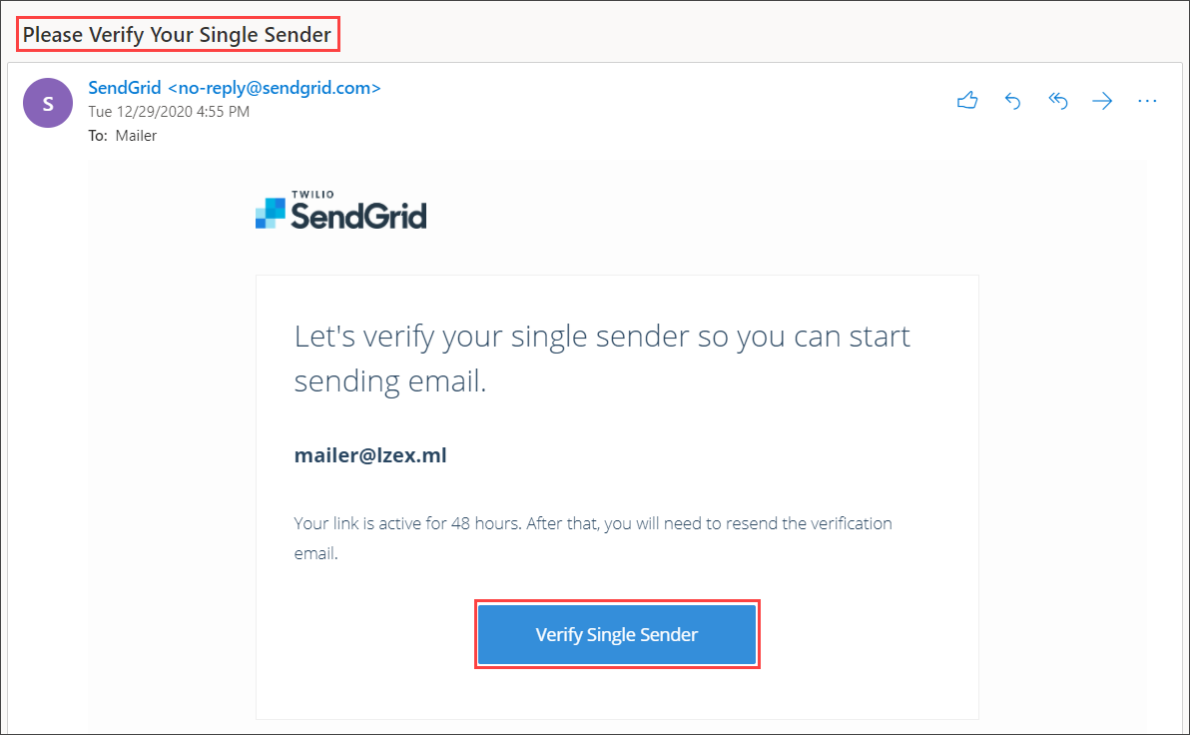Click the 'sending email.' heading line
This screenshot has width=1190, height=735.
(x=390, y=381)
